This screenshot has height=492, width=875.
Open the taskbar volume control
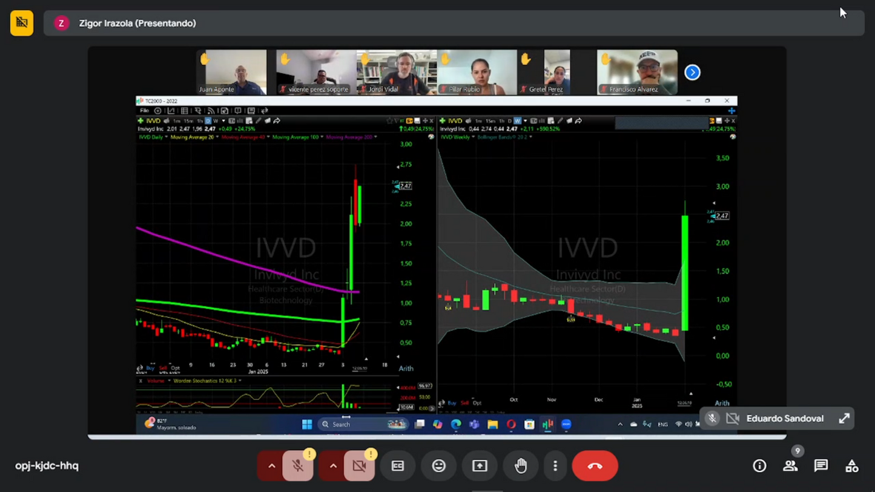click(x=688, y=424)
